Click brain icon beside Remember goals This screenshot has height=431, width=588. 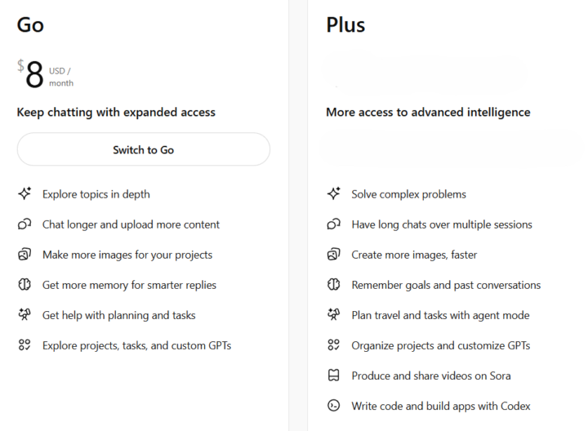click(333, 285)
